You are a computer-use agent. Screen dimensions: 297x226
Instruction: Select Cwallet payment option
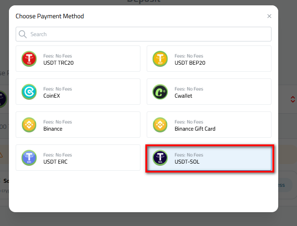click(x=209, y=92)
